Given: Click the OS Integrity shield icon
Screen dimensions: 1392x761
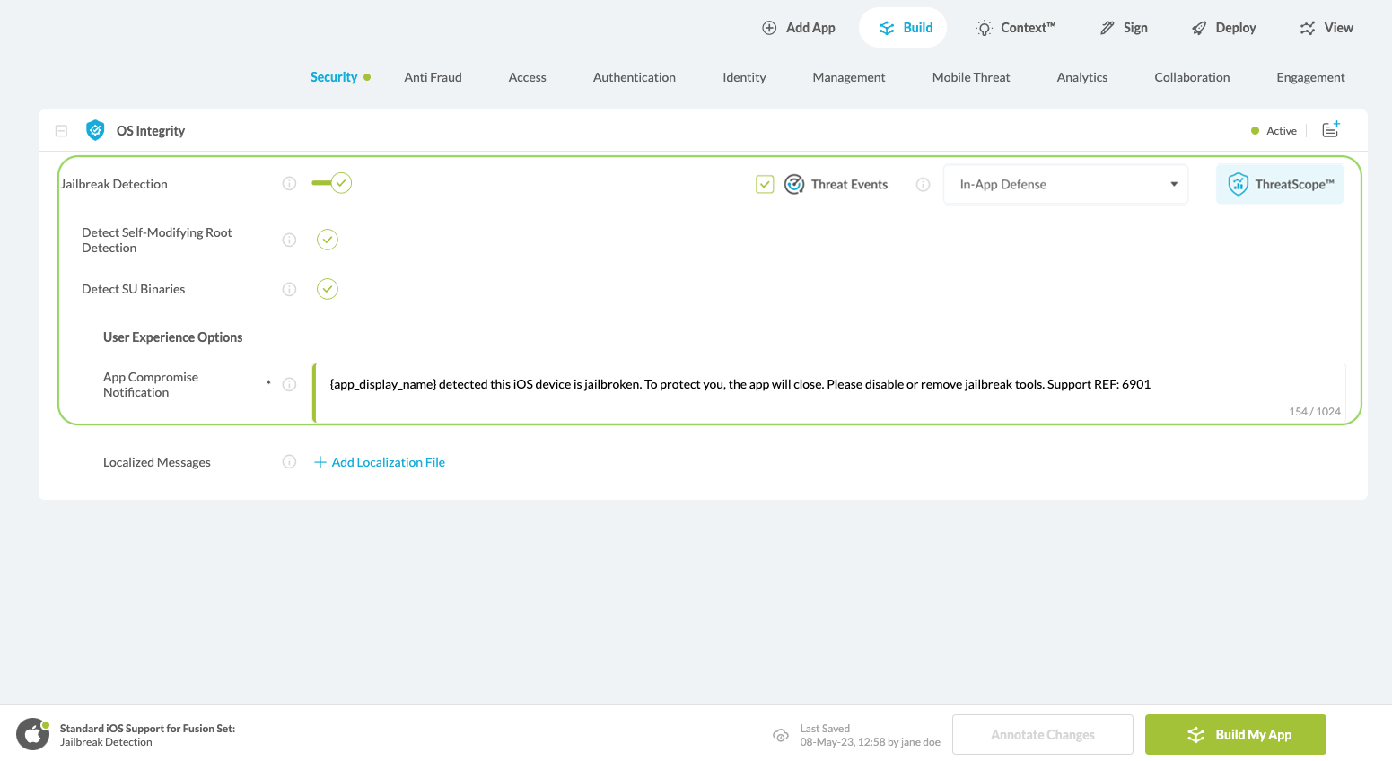Looking at the screenshot, I should (95, 130).
